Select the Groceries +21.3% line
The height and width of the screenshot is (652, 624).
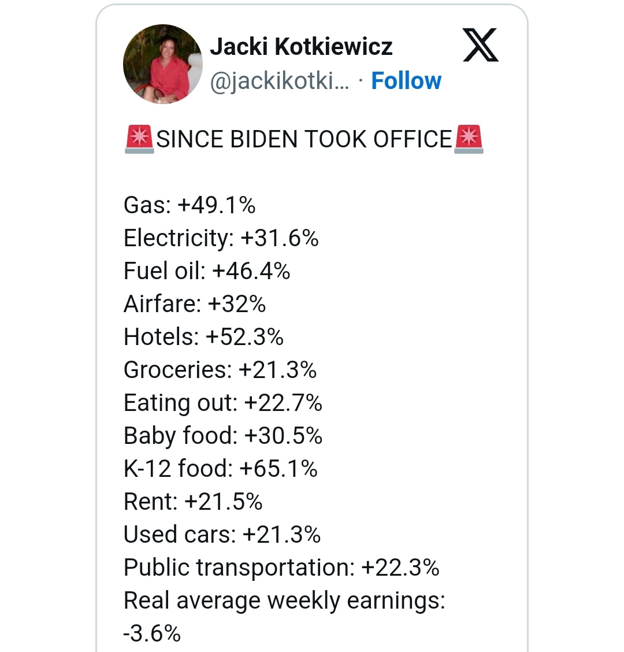(220, 370)
